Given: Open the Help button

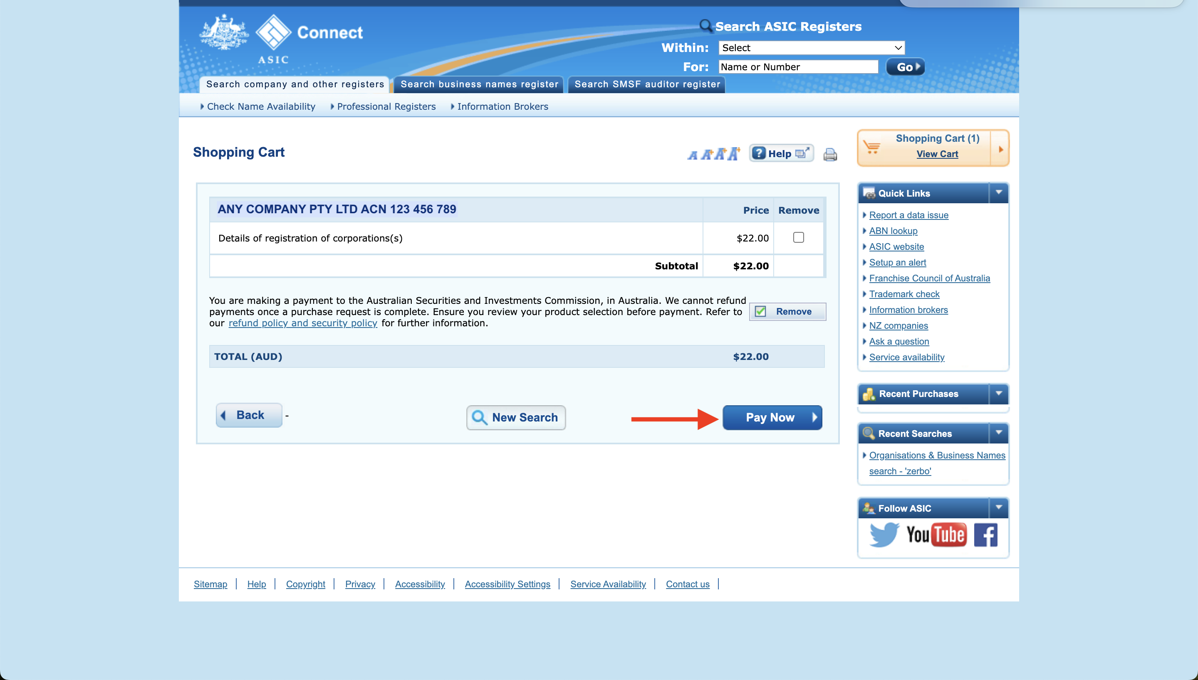Looking at the screenshot, I should (x=781, y=154).
